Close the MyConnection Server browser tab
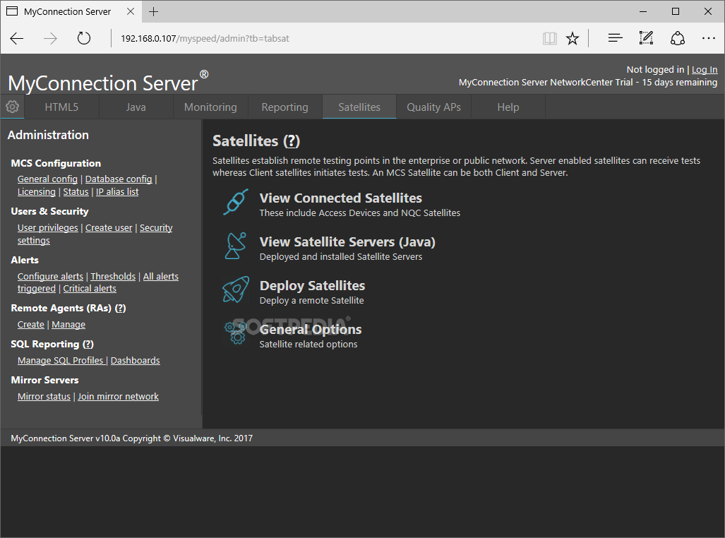 point(131,11)
